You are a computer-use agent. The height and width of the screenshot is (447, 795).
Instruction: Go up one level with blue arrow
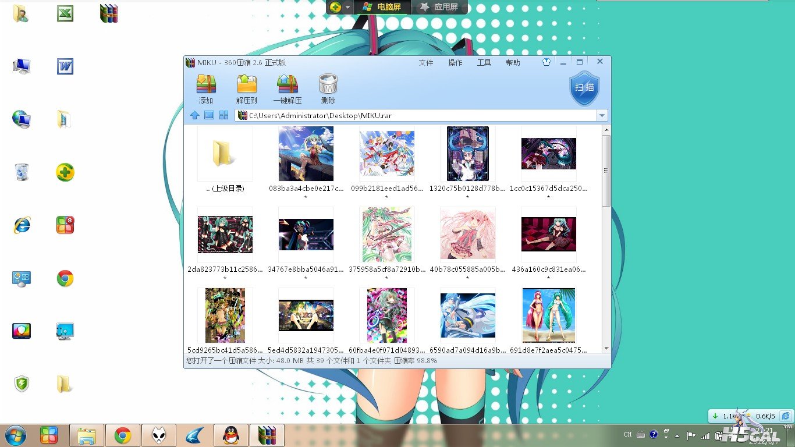click(x=194, y=115)
